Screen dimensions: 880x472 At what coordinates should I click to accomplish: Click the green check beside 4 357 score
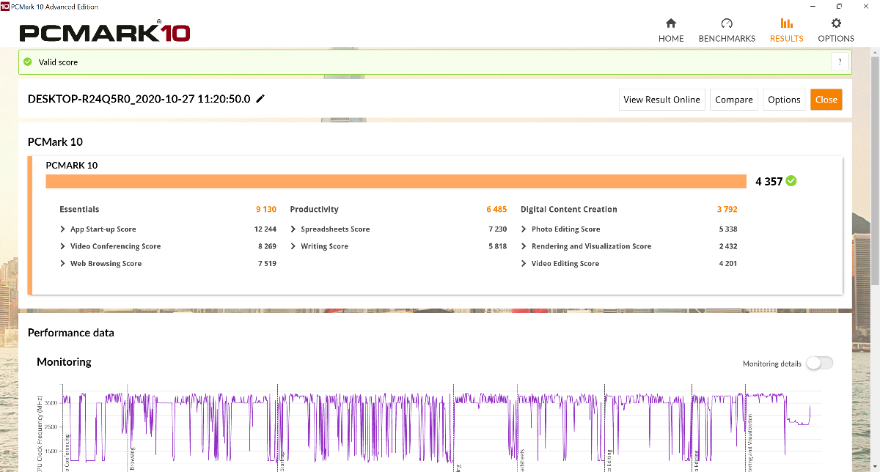(x=791, y=181)
